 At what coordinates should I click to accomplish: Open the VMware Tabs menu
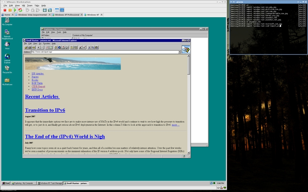pyautogui.click(x=37, y=5)
